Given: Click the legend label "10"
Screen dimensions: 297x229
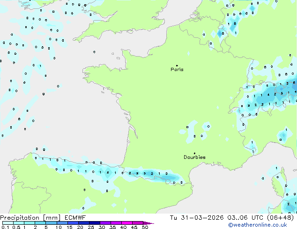Looking at the screenshot, I should (x=59, y=227).
